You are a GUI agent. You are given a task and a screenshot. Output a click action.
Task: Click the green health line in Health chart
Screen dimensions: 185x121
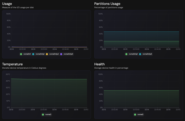142,91
